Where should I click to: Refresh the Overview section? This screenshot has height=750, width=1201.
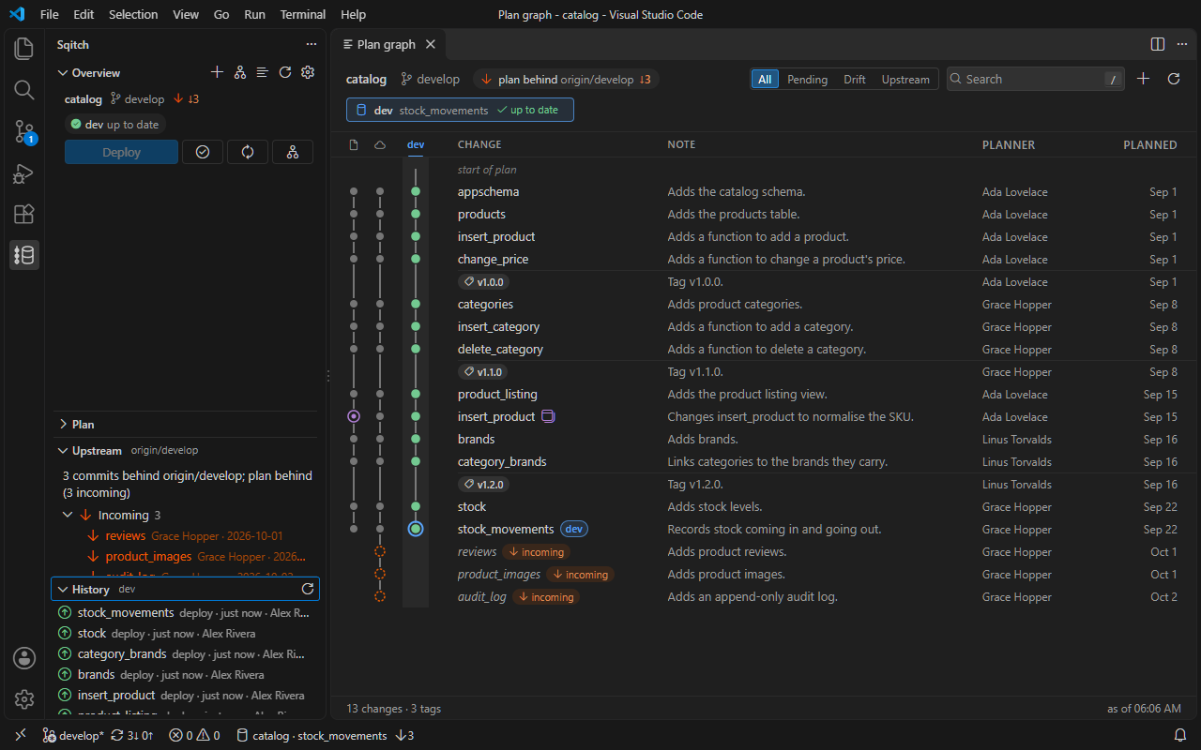tap(285, 72)
